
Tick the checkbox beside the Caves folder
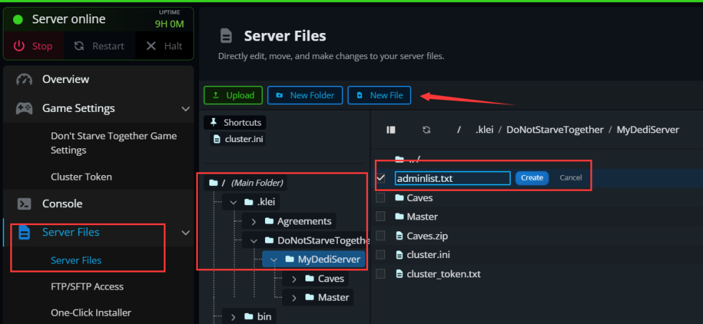click(x=381, y=198)
